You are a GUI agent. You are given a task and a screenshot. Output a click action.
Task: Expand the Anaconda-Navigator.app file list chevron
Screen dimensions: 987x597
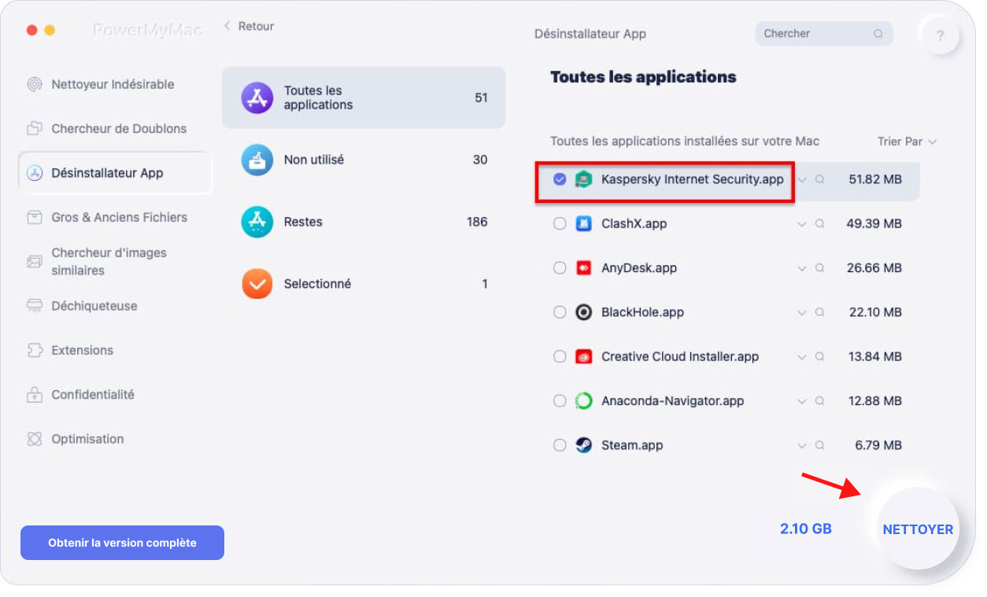(x=802, y=401)
